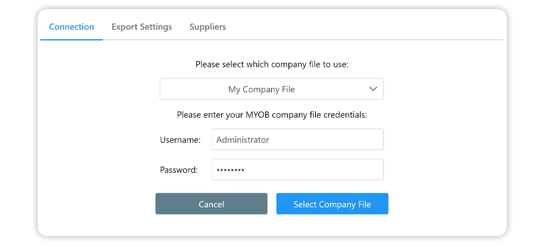Focus the Password input field
Screen dimensions: 544x250
(297, 170)
